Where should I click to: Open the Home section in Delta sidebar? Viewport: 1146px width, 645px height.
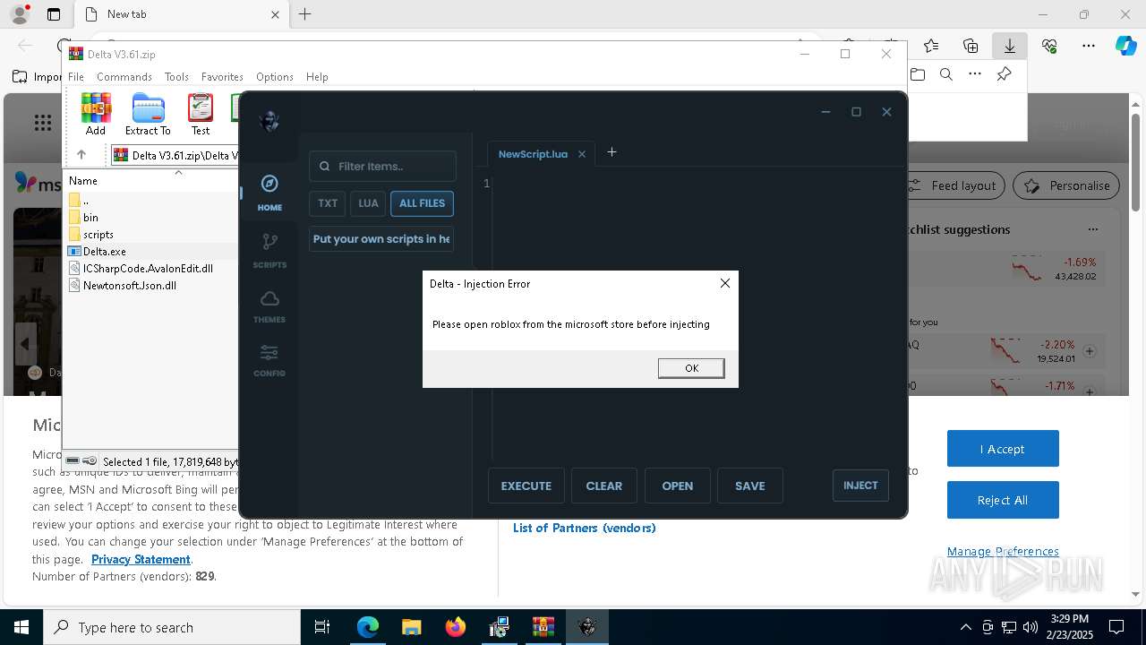(269, 193)
